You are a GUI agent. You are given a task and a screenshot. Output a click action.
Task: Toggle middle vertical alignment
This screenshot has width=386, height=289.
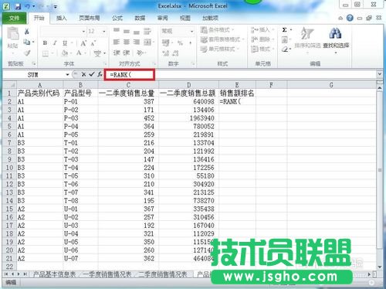click(127, 31)
